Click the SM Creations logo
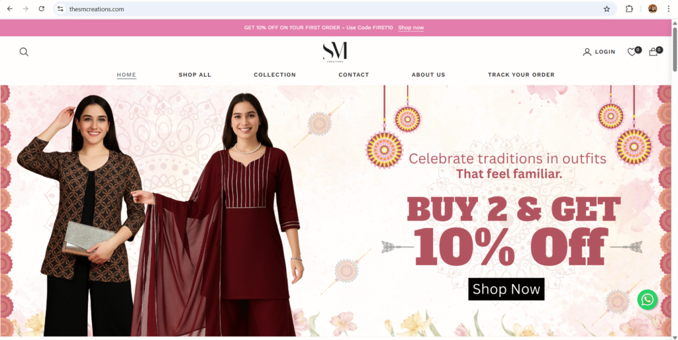Screen dimensions: 678x340 click(335, 52)
